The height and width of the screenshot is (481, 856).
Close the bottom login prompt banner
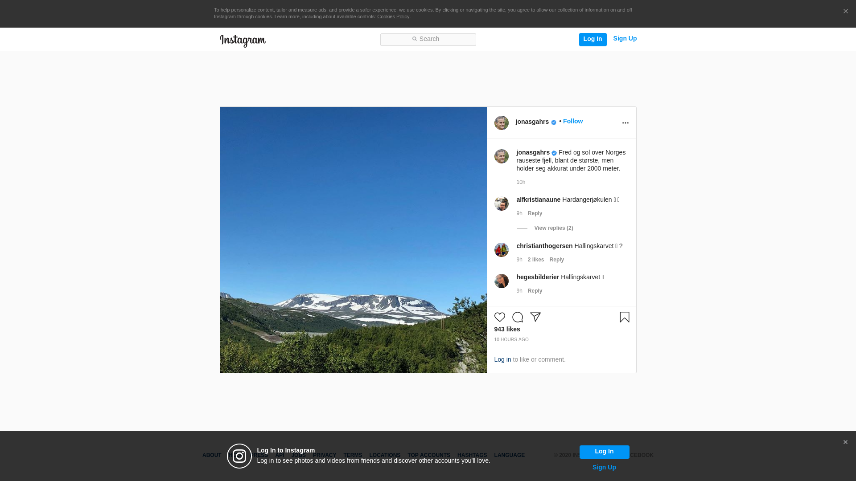[845, 442]
